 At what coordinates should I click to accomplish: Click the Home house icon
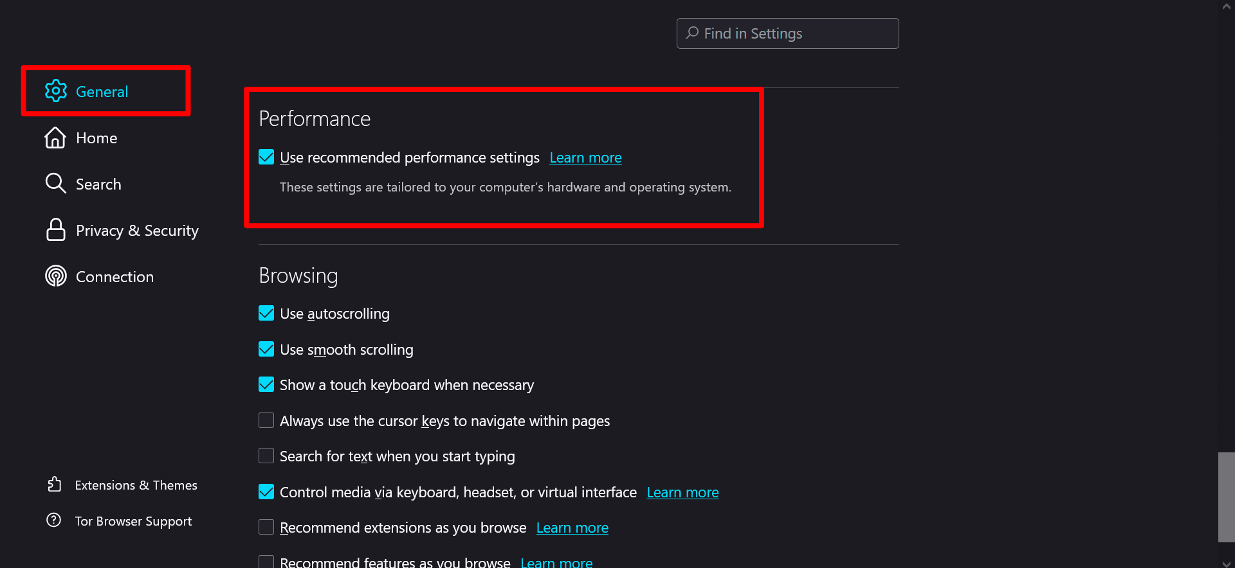click(x=55, y=138)
